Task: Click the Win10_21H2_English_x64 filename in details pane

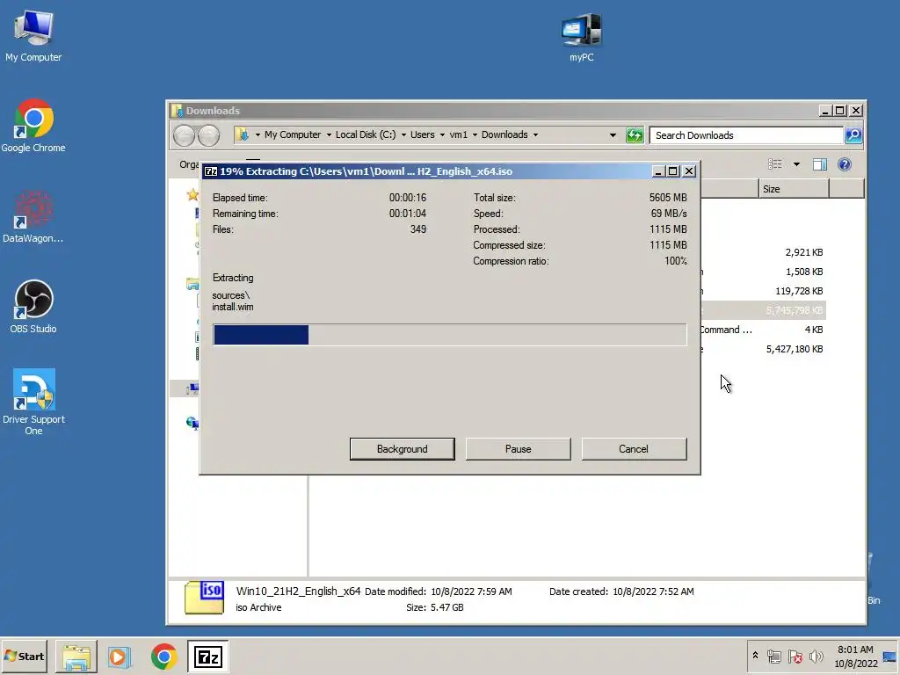Action: [x=298, y=592]
